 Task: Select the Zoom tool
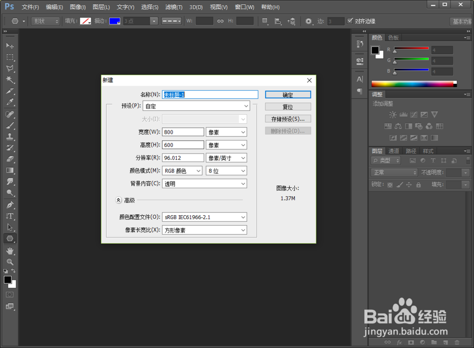[9, 262]
